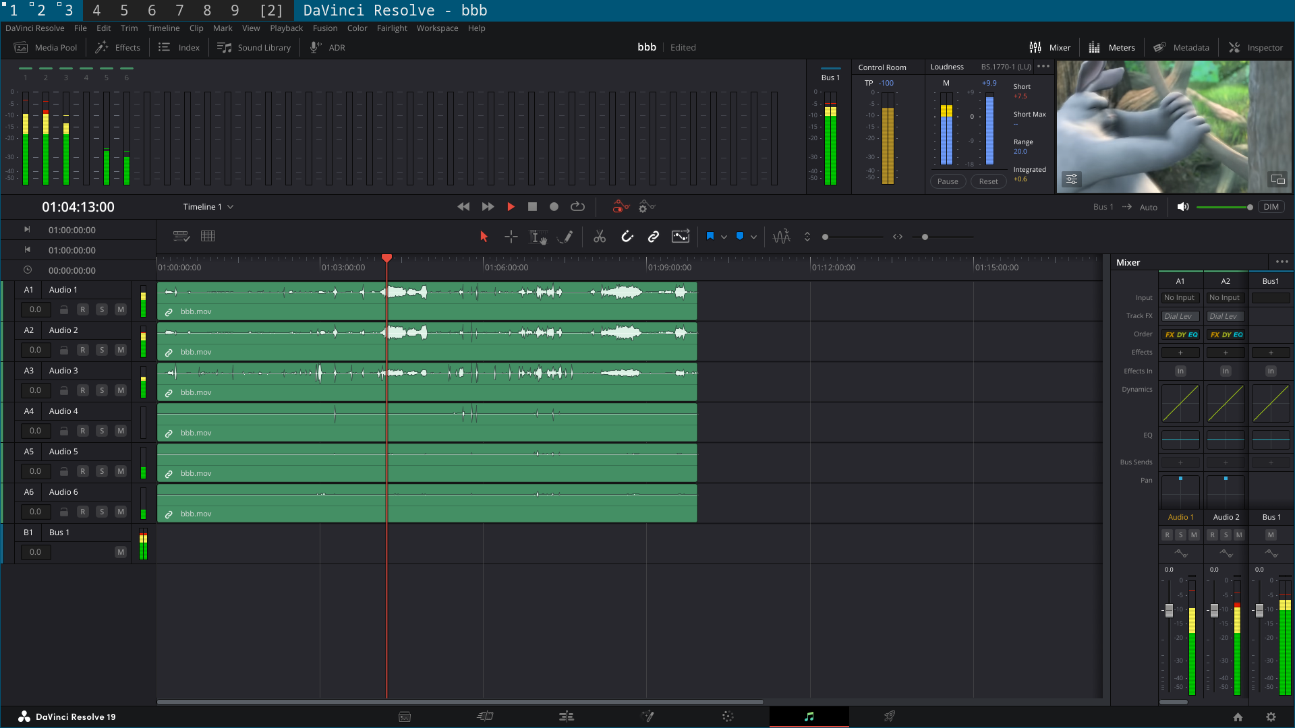
Task: Open the Fairlight menu
Action: (x=392, y=28)
